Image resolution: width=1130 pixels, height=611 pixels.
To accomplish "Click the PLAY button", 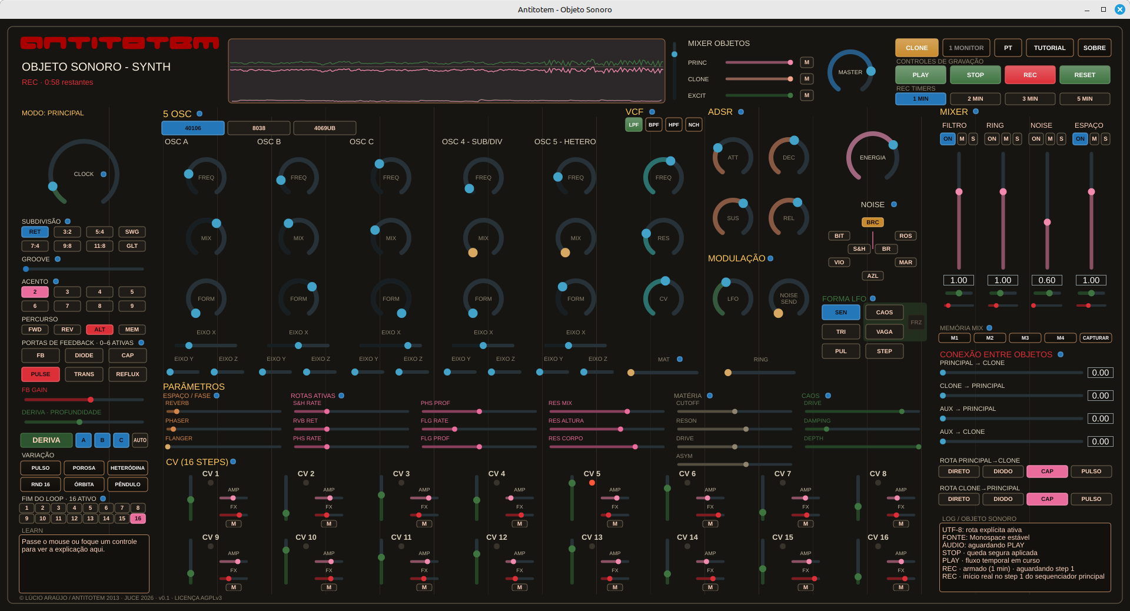I will (920, 75).
